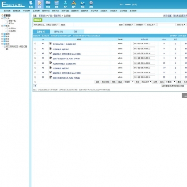This screenshot has width=187, height=187.
Task: Open the System icon in top toolbar
Action: coord(30,4)
